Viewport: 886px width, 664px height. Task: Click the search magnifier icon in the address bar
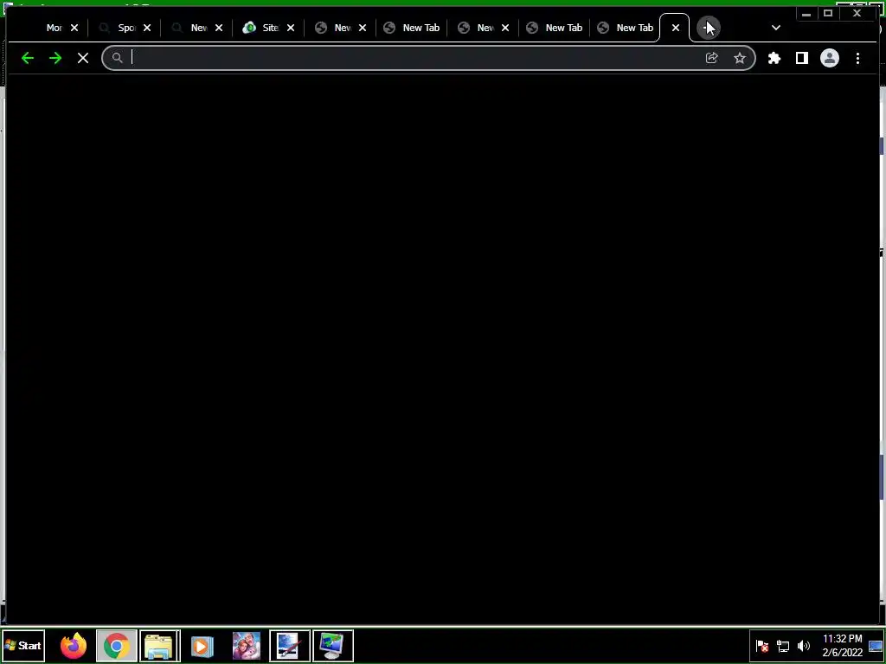[117, 58]
